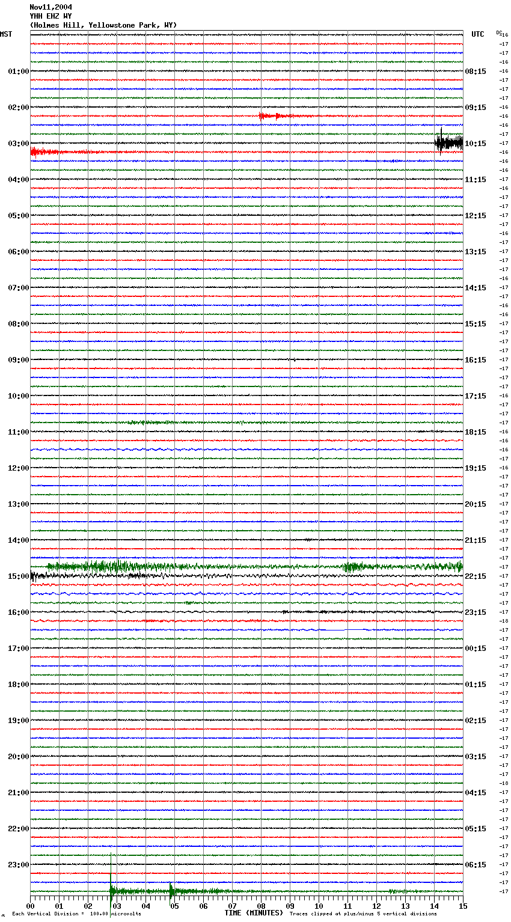Click the 03 minute axis tick label
511x922 pixels.
coord(117,906)
